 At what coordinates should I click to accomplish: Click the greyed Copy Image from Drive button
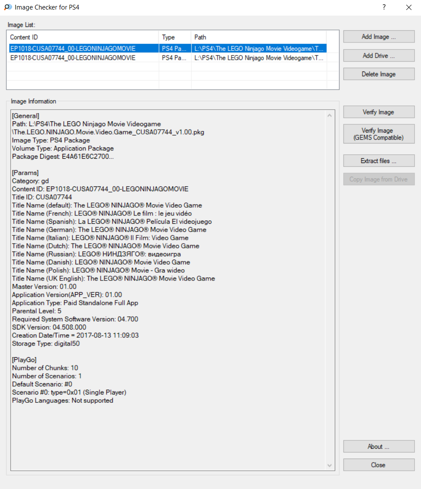tap(379, 179)
